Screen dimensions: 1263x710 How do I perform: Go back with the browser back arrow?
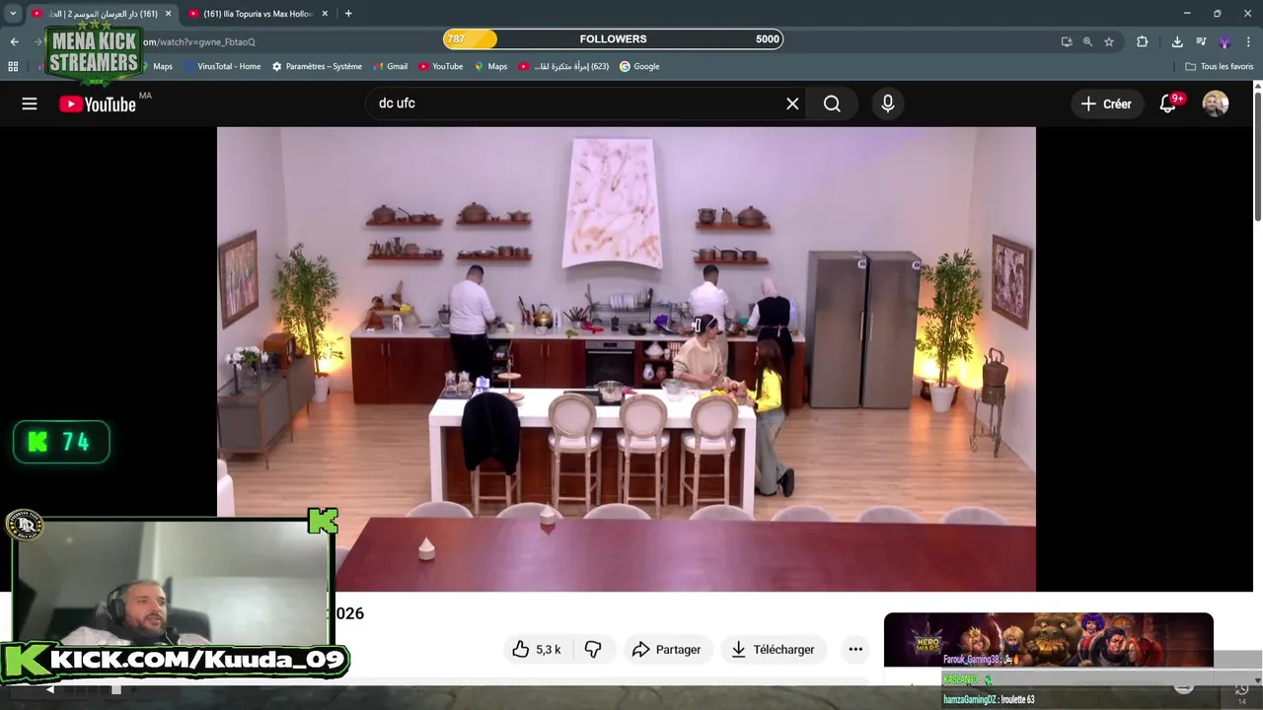click(14, 41)
